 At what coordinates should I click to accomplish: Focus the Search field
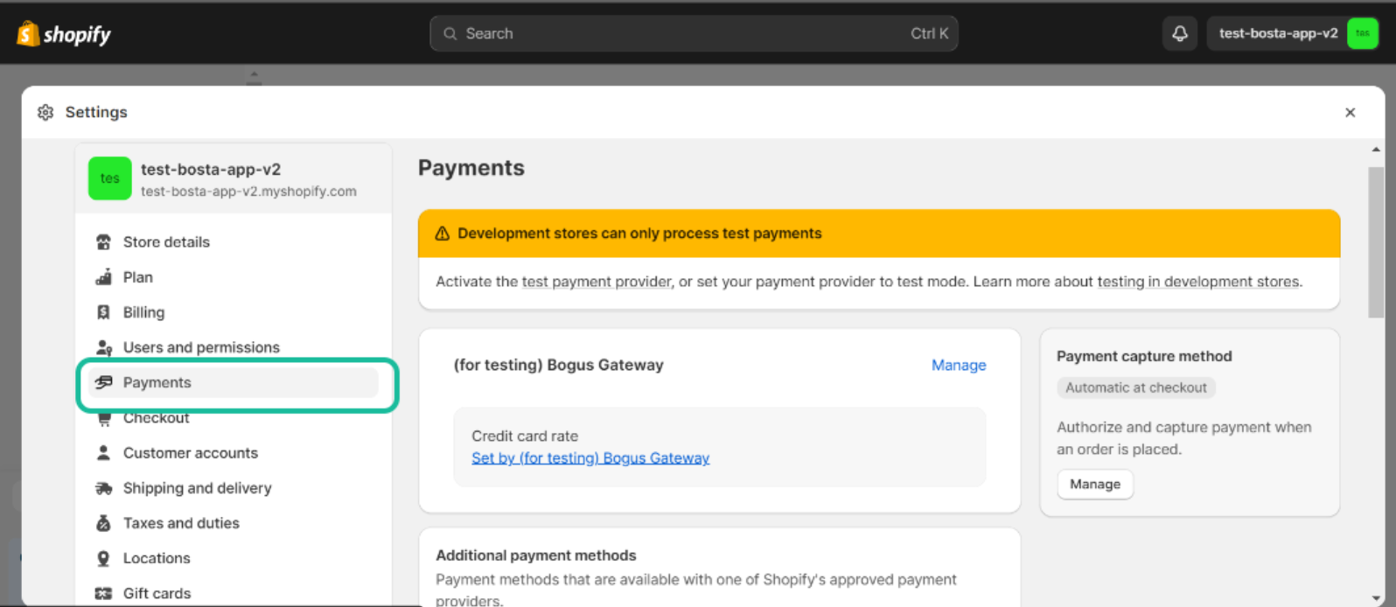pyautogui.click(x=694, y=33)
